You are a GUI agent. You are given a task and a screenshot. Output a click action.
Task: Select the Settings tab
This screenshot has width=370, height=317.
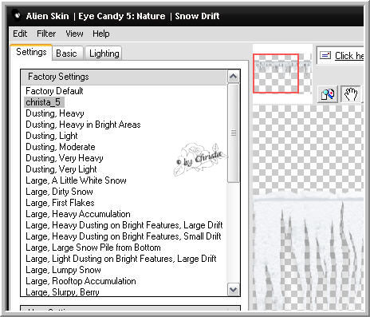tap(31, 52)
